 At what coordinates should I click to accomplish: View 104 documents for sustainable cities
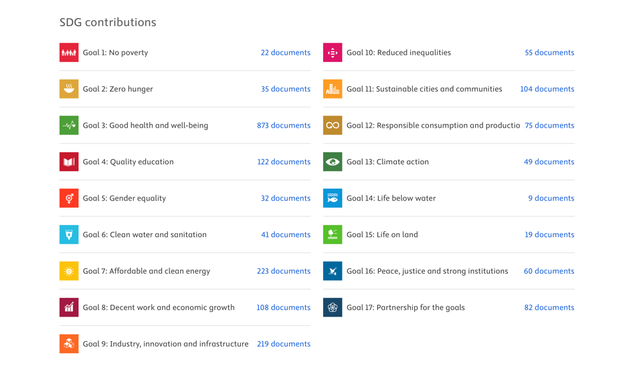point(547,89)
